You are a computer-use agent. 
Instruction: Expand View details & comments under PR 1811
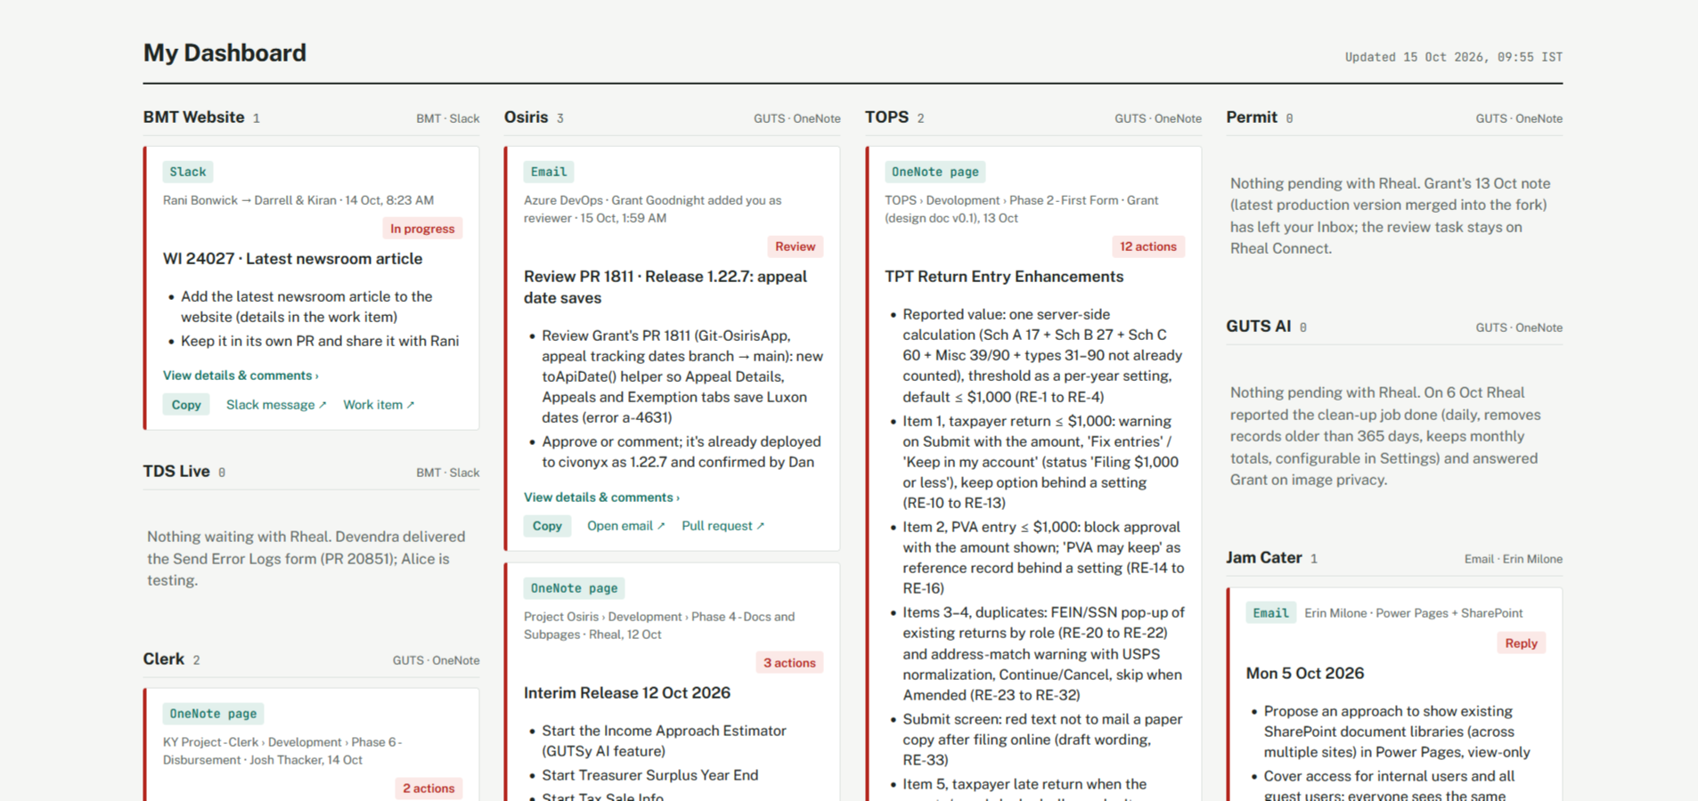coord(601,498)
